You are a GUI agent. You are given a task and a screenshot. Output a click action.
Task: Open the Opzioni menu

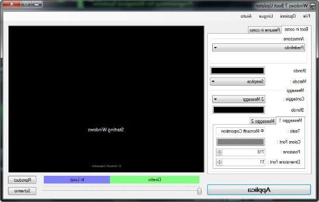(288, 16)
